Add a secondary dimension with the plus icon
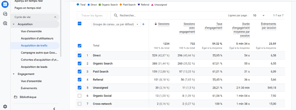The width and height of the screenshot is (296, 110). 143,24
